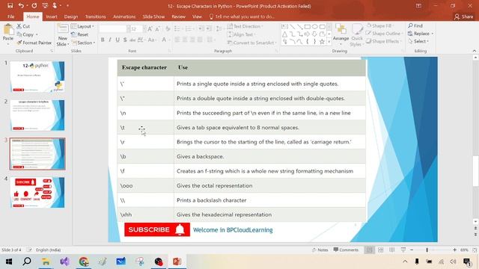Open Chrome from taskbar
Screen dimensions: 479x269
point(83,262)
